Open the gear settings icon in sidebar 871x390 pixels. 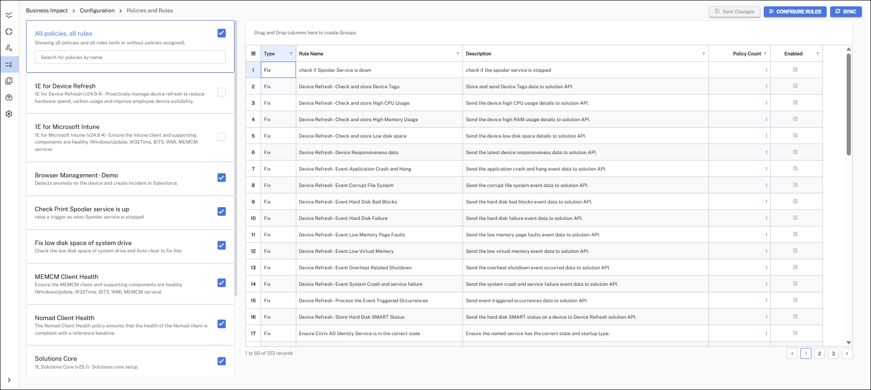pos(9,114)
